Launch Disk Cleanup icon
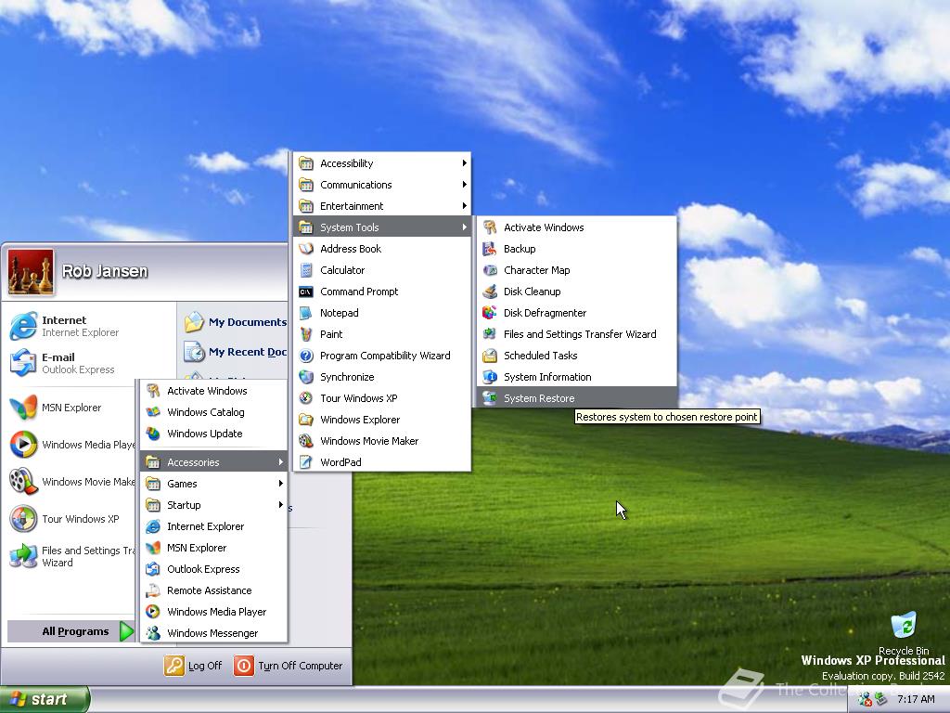 click(x=490, y=291)
